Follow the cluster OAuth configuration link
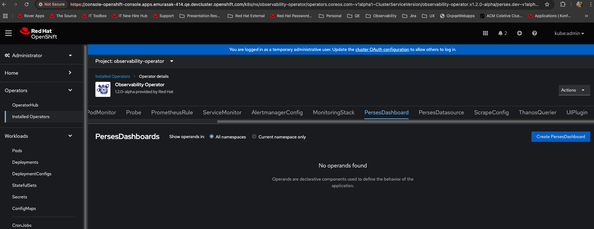The width and height of the screenshot is (594, 229). (x=382, y=49)
